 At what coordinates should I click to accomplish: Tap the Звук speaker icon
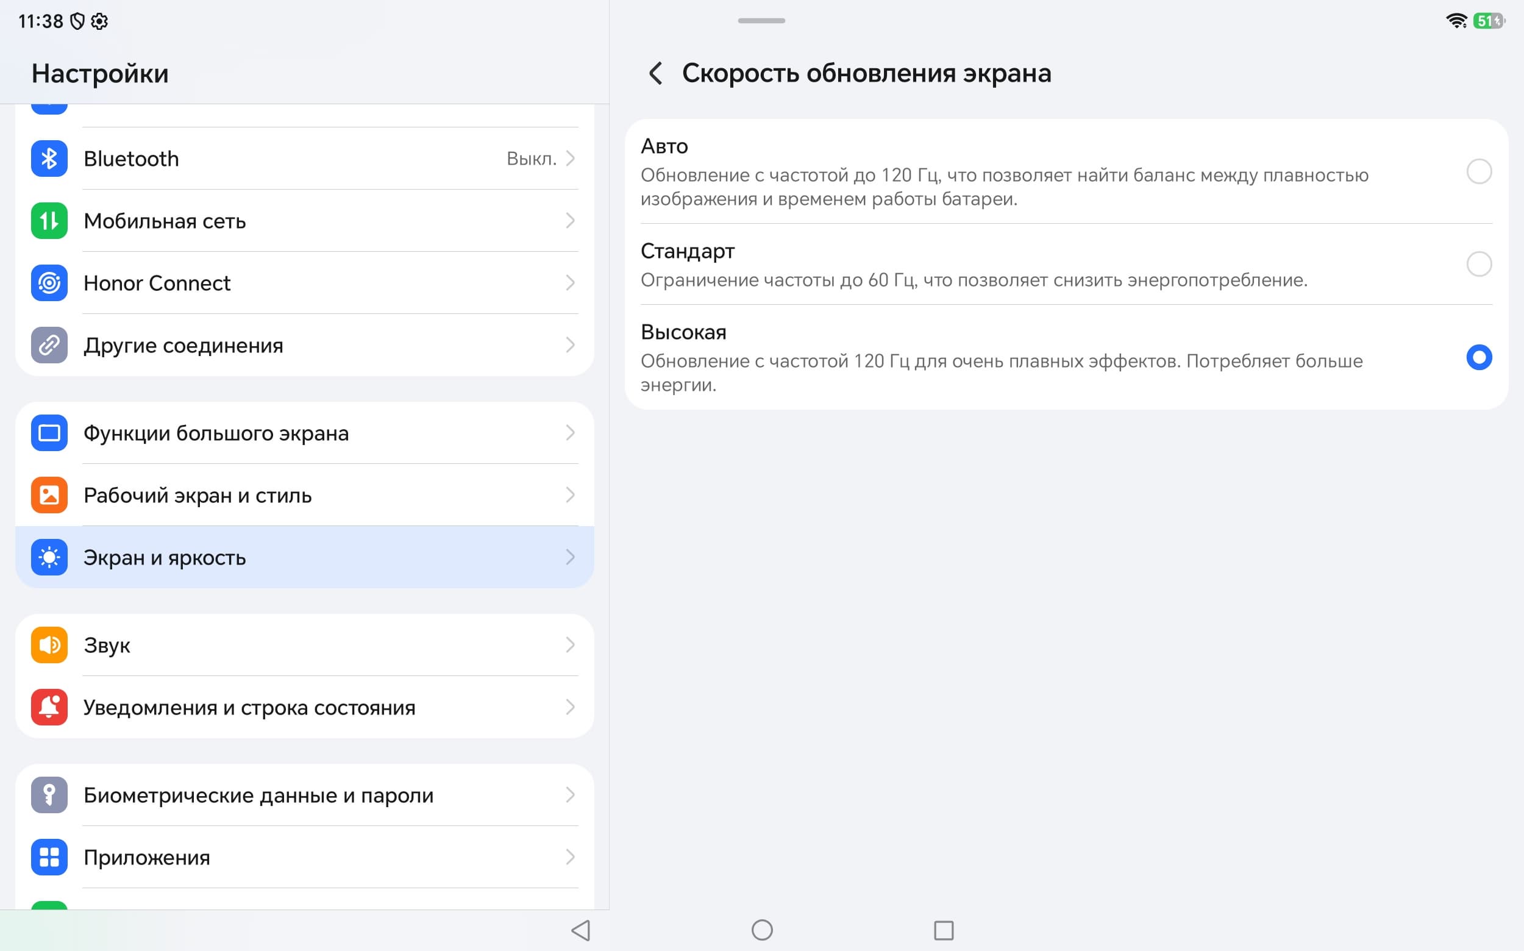pos(49,645)
